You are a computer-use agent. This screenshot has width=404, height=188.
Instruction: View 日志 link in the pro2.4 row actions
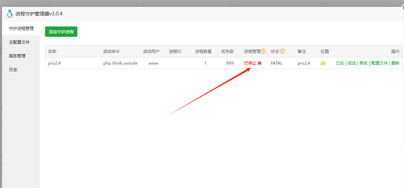point(340,63)
